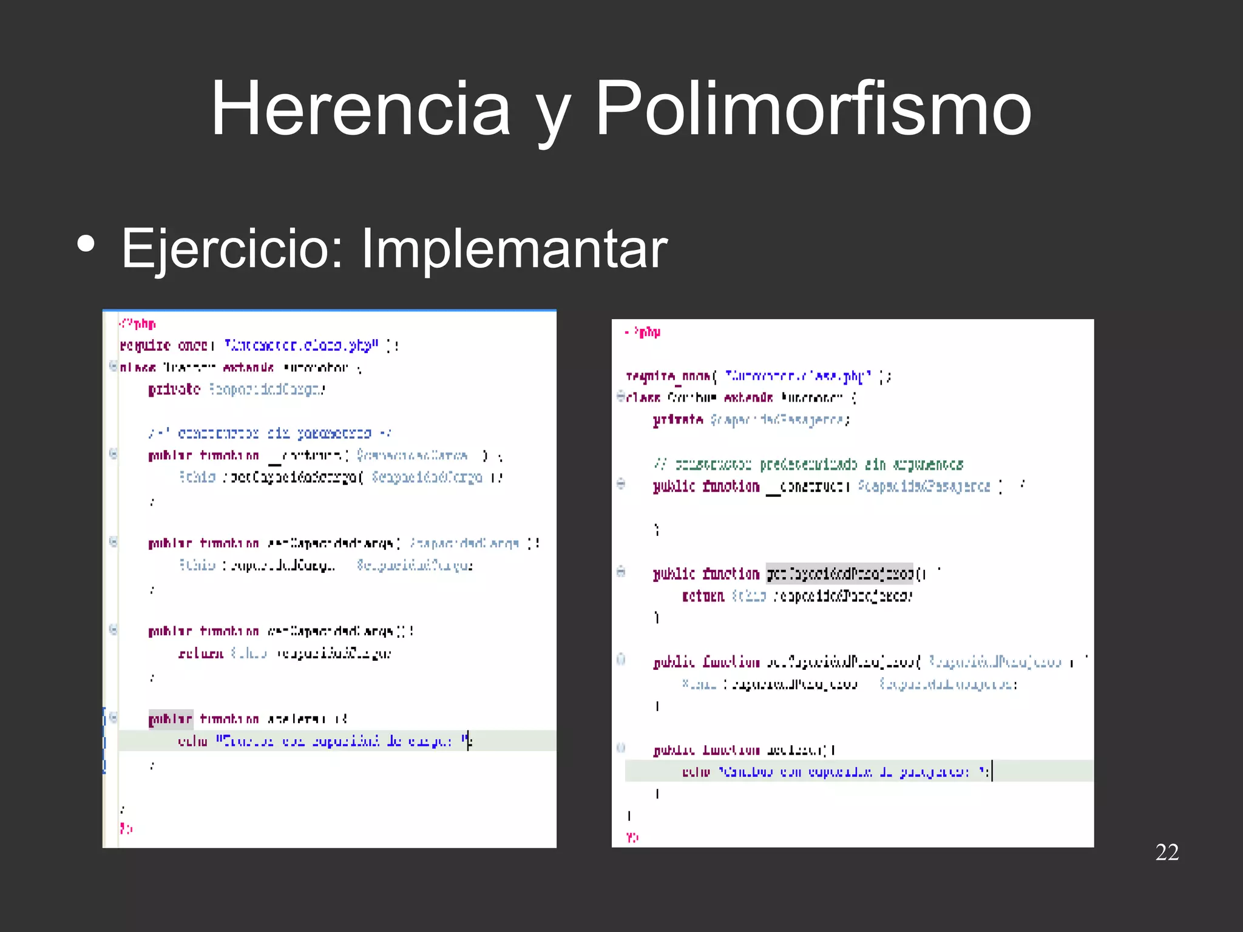Click the private $capacidadCarga declaration

pos(237,390)
